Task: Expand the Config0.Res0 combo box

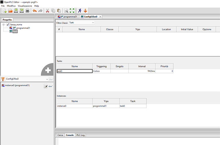Action: pyautogui.click(x=47, y=79)
